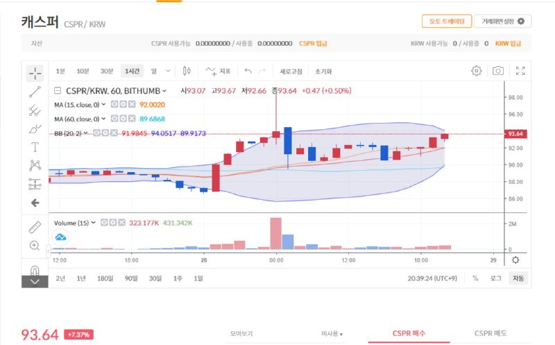Open candlestick chart style selector
This screenshot has height=345, width=555.
pyautogui.click(x=187, y=71)
